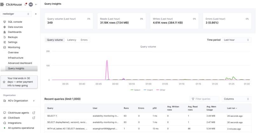The width and height of the screenshot is (256, 133).
Task: Expand AG's Organization chevron
Action: (x=34, y=101)
